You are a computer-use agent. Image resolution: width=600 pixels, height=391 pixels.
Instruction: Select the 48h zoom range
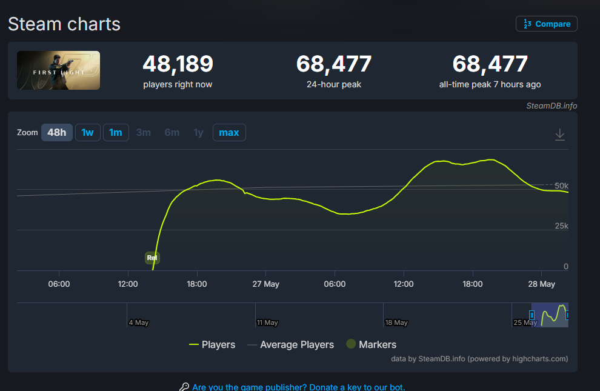click(56, 132)
